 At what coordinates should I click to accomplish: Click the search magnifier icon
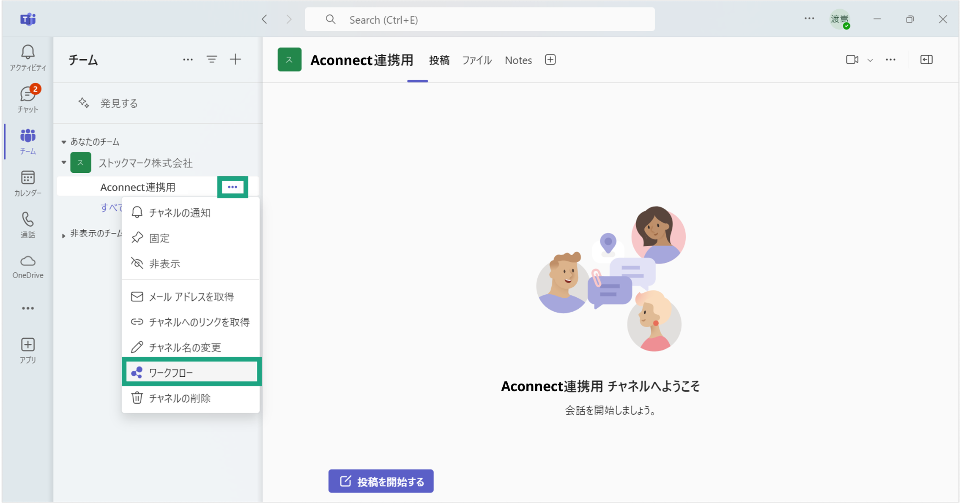tap(331, 19)
